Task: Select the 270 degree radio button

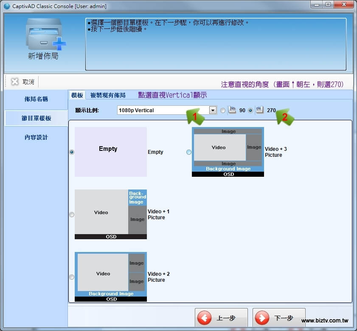Action: click(x=250, y=110)
